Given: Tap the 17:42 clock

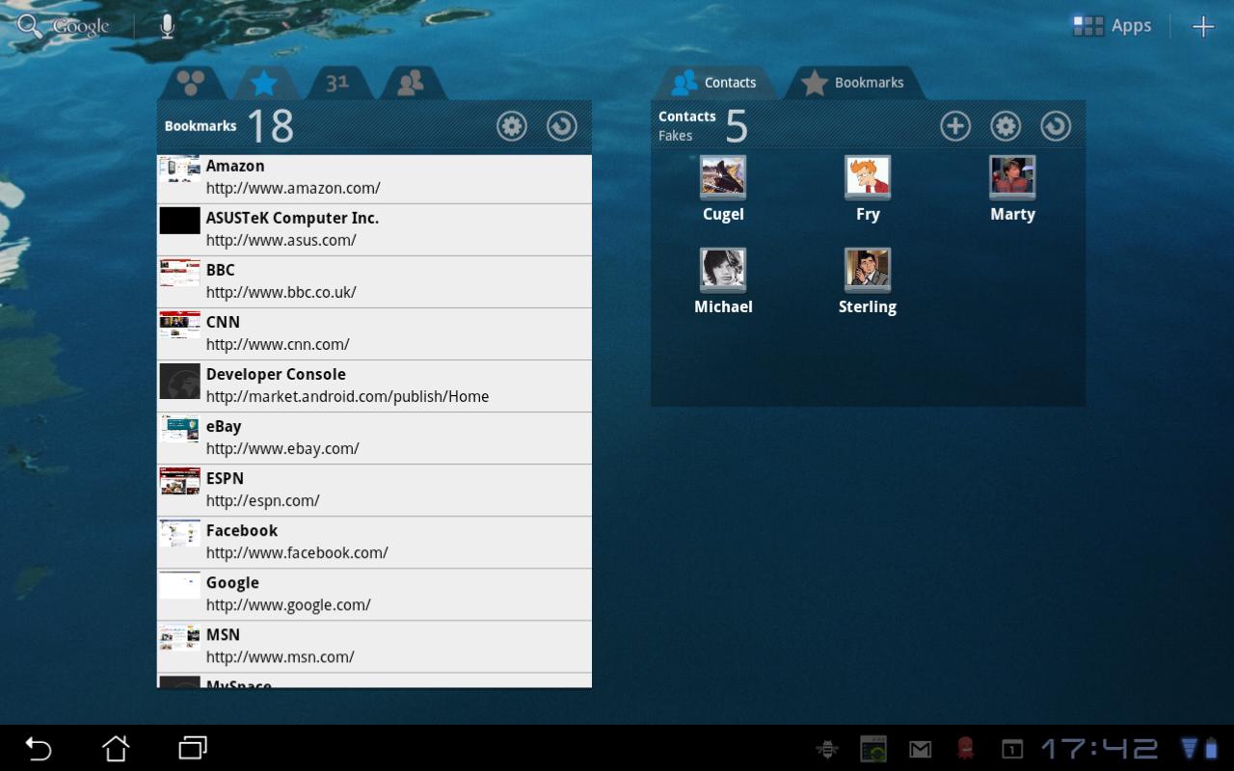Looking at the screenshot, I should click(1099, 748).
